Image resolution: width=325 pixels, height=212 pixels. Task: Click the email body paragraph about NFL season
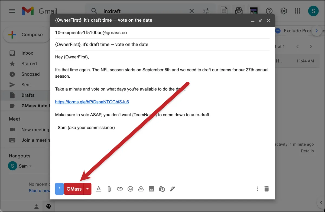[162, 73]
